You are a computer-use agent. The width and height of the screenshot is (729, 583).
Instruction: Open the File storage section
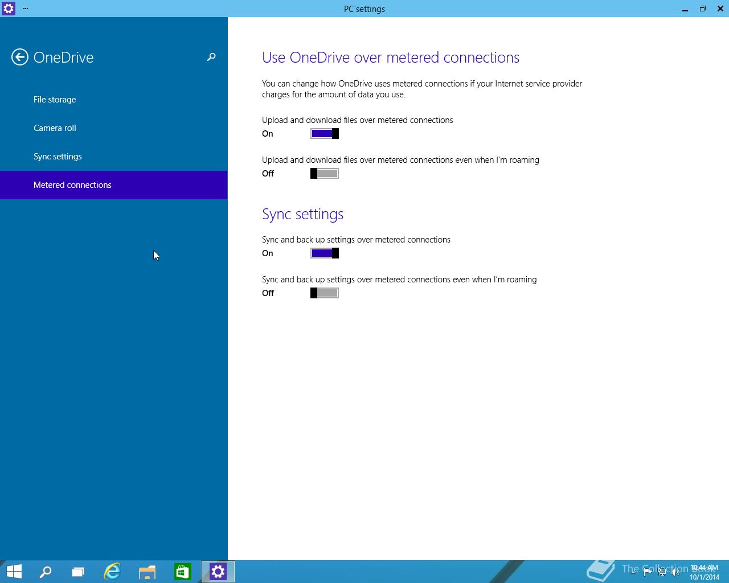point(114,100)
